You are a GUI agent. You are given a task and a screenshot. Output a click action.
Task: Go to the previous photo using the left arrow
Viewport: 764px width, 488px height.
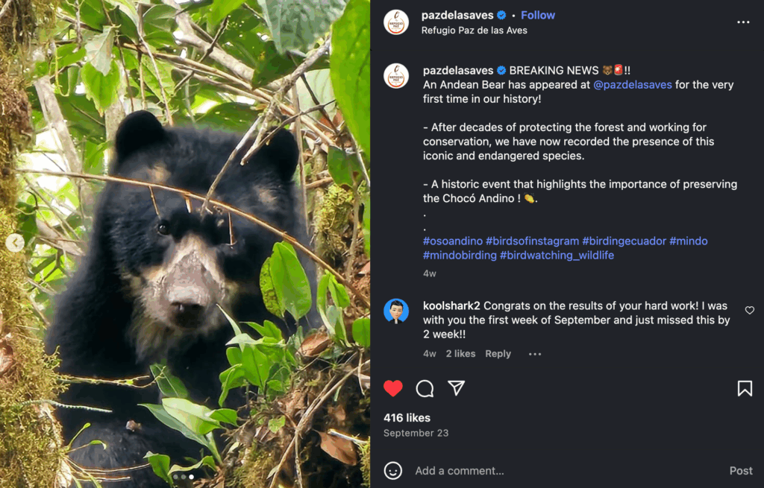[x=15, y=241]
